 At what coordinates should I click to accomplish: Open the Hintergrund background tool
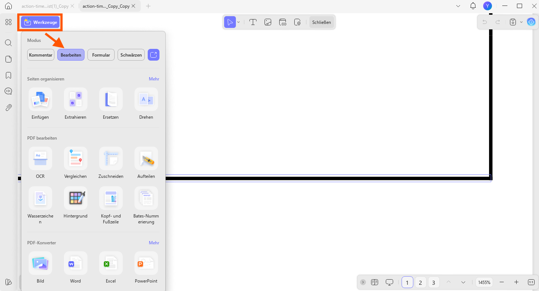pyautogui.click(x=76, y=198)
